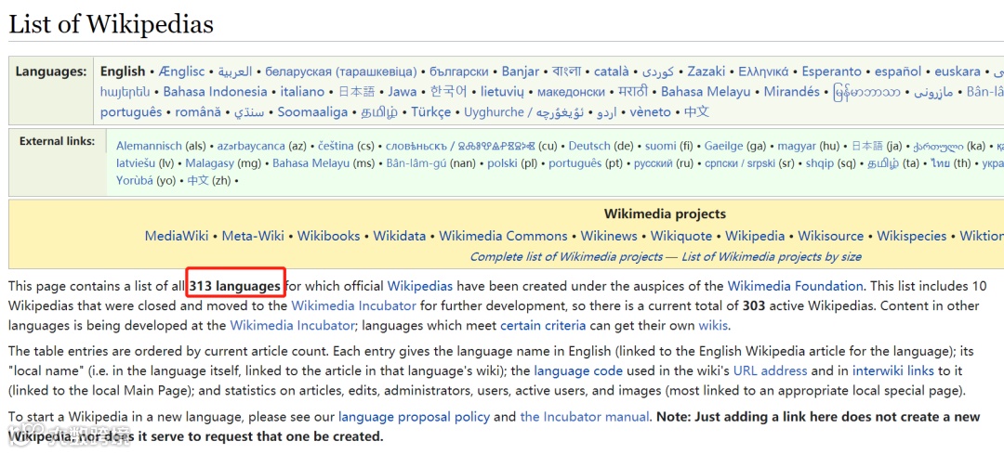Viewport: 1004px width, 454px height.
Task: Go to Wikimedia Commons
Action: tap(503, 236)
